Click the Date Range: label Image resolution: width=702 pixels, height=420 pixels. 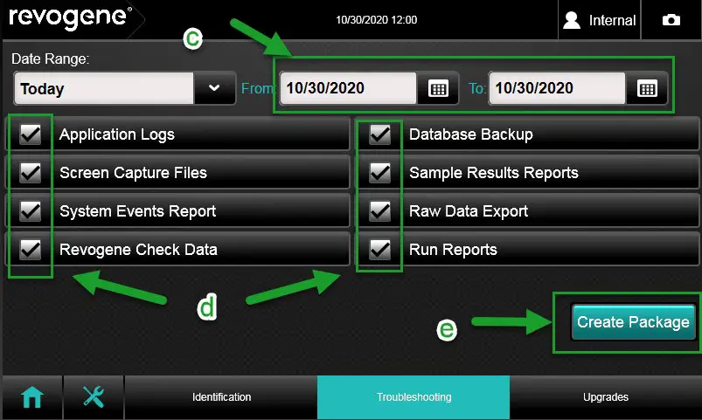pos(50,59)
